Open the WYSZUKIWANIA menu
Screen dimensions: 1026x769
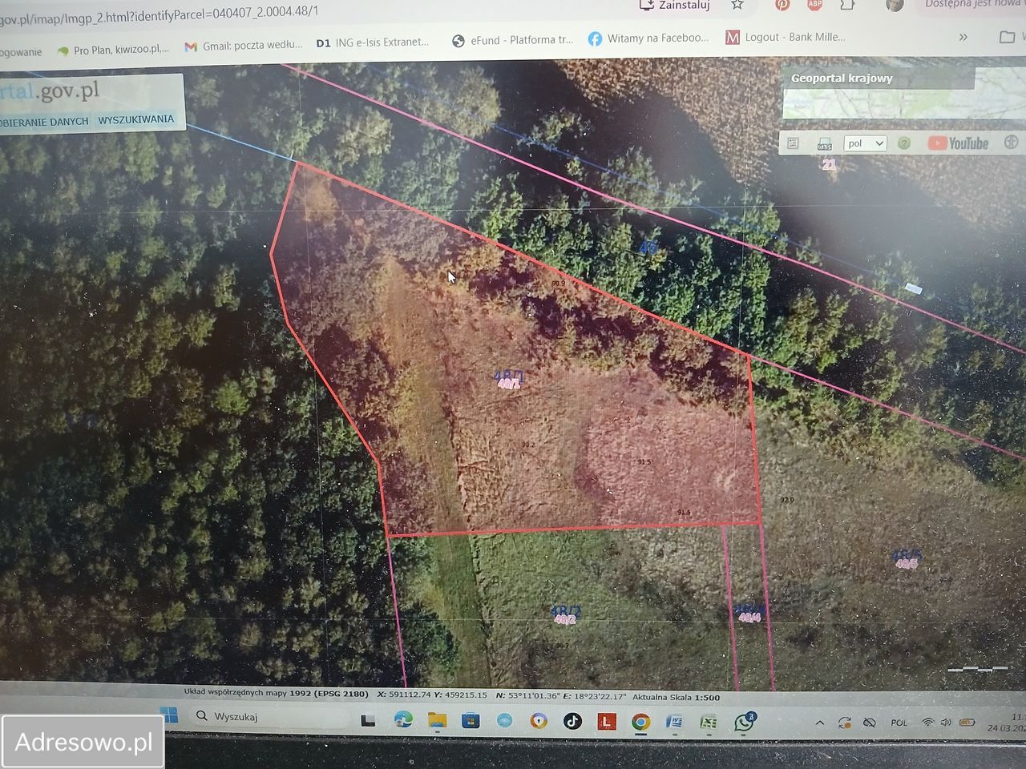135,119
